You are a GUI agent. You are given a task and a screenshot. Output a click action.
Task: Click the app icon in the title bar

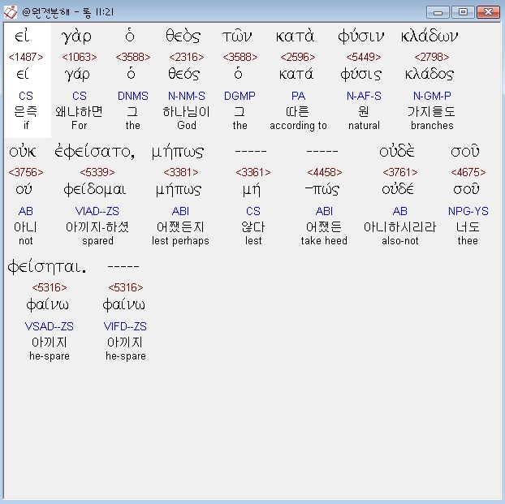coord(10,12)
